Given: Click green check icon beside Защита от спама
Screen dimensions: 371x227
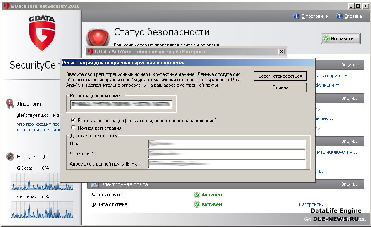Looking at the screenshot, I should 196,204.
